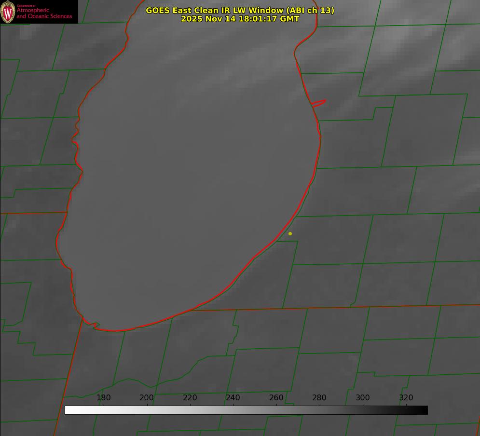Choose the 320 temperature scale label
Viewport: 480px width, 436px height.
click(x=406, y=398)
